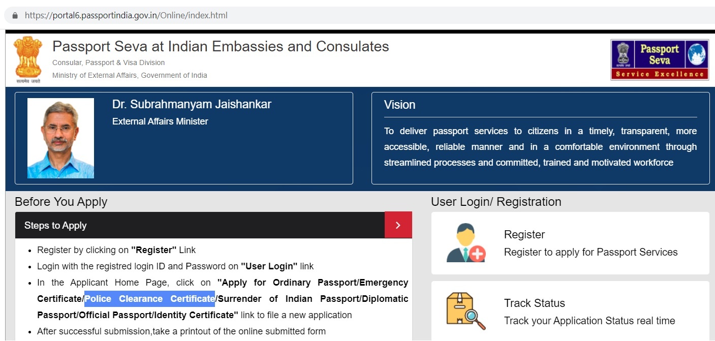Click the highlighted Police Clearance Certificate text
The height and width of the screenshot is (341, 715).
point(149,299)
